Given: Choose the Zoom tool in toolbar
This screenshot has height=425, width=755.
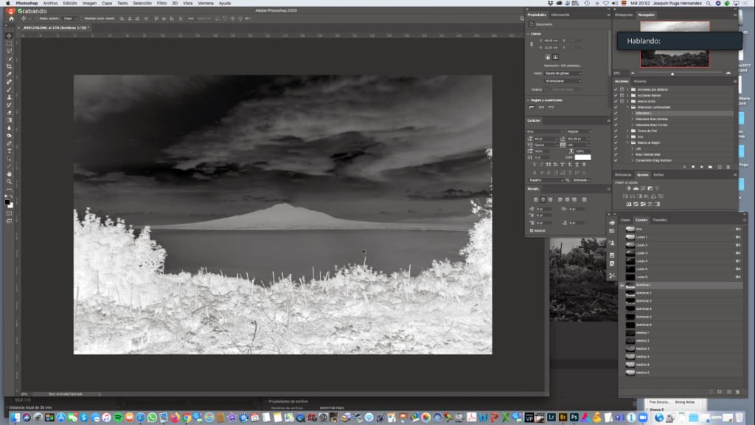Looking at the screenshot, I should point(9,182).
